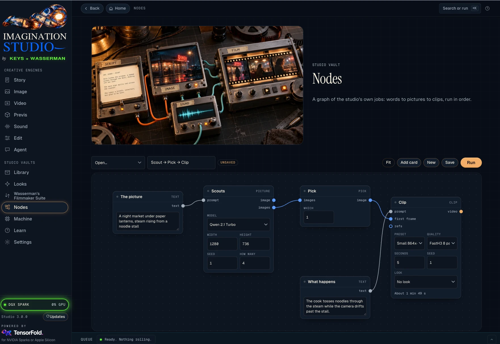Open the Story engine icon
Image resolution: width=500 pixels, height=344 pixels.
(x=7, y=80)
